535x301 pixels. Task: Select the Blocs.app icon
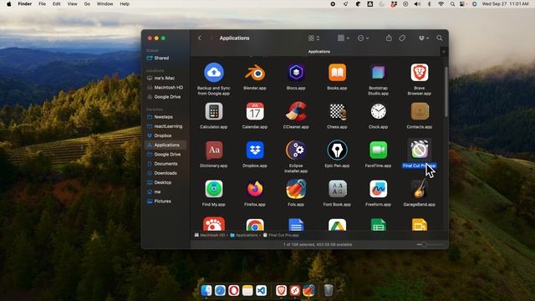[x=296, y=73]
